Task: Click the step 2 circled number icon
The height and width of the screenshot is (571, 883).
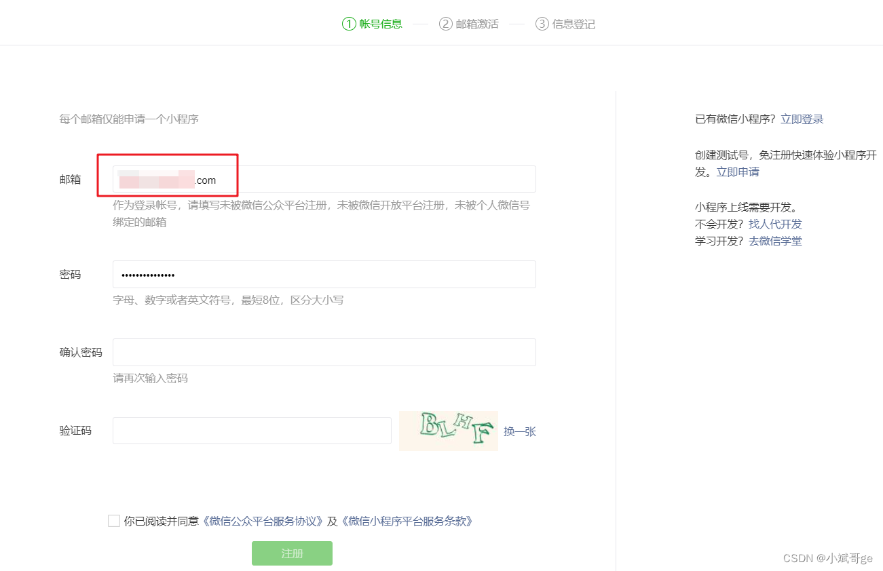Action: point(445,23)
